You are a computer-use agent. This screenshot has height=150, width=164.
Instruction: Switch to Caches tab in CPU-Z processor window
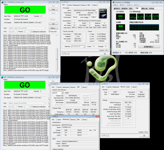pyautogui.click(x=69, y=5)
